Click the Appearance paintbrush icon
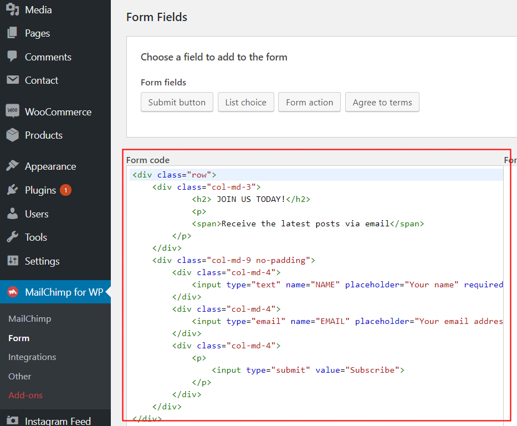 click(12, 166)
